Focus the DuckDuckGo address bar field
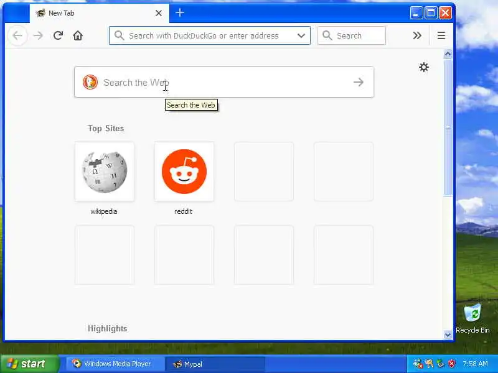The image size is (498, 373). tap(210, 35)
